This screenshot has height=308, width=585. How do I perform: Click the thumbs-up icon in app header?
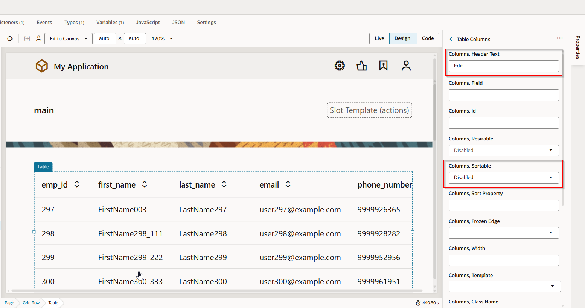click(x=361, y=66)
